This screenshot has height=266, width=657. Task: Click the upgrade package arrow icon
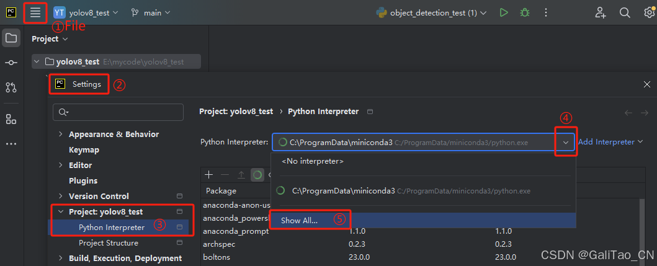pos(241,175)
